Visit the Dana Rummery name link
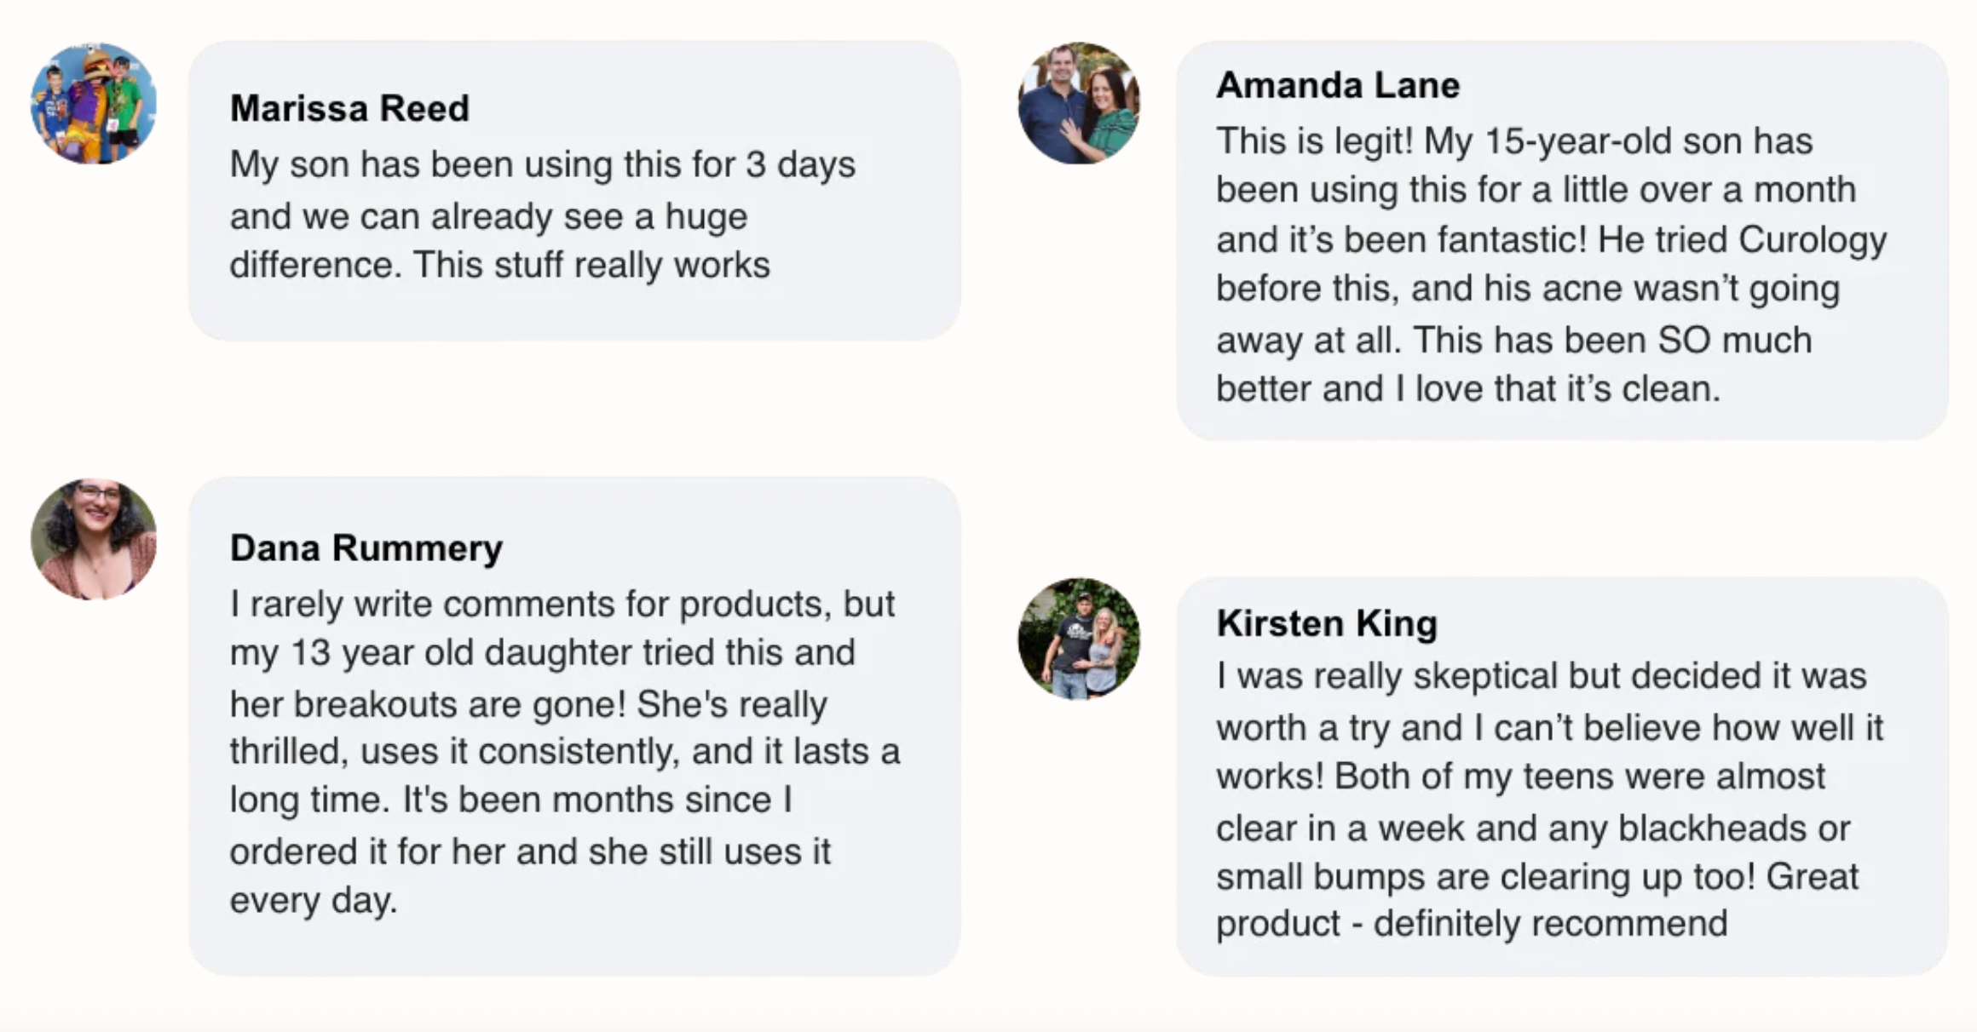Screen dimensions: 1977x1032 coord(366,548)
